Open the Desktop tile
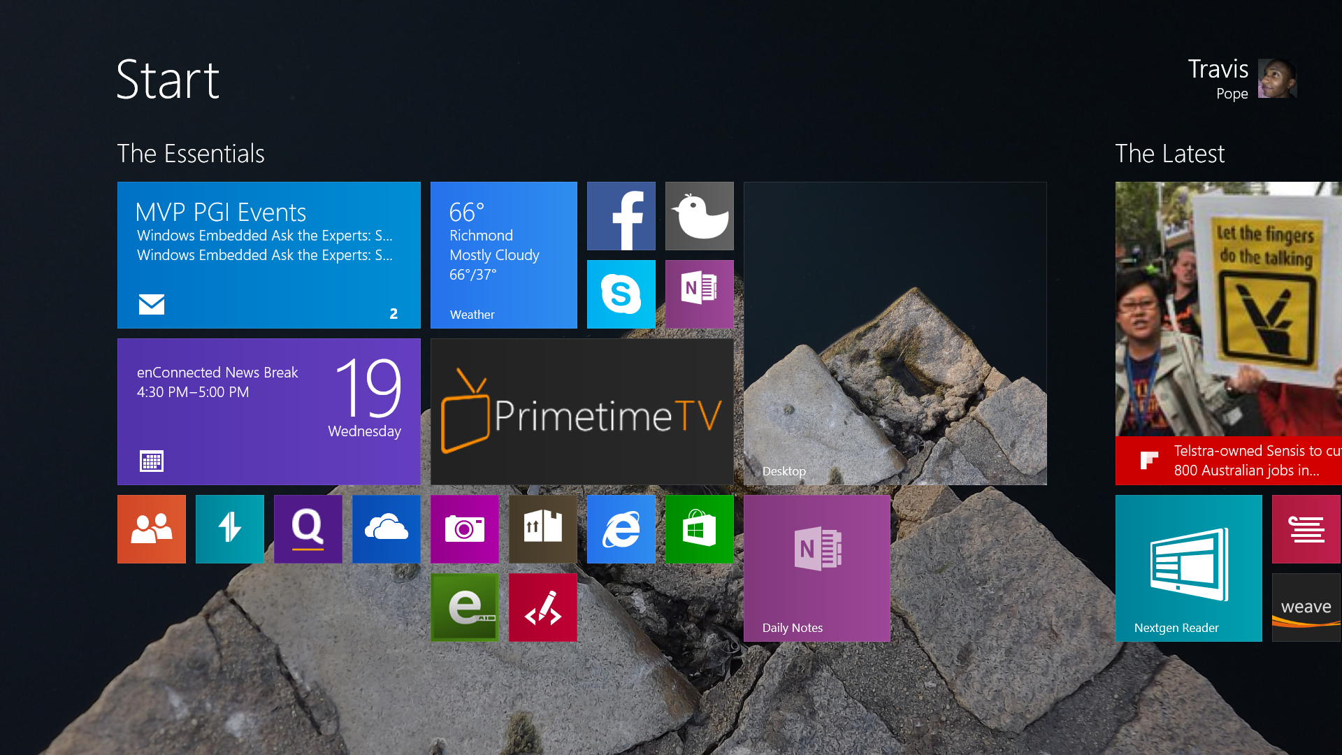The width and height of the screenshot is (1342, 755). (895, 333)
